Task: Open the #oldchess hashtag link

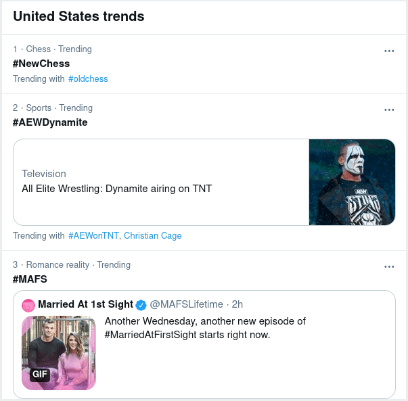Action: click(88, 79)
